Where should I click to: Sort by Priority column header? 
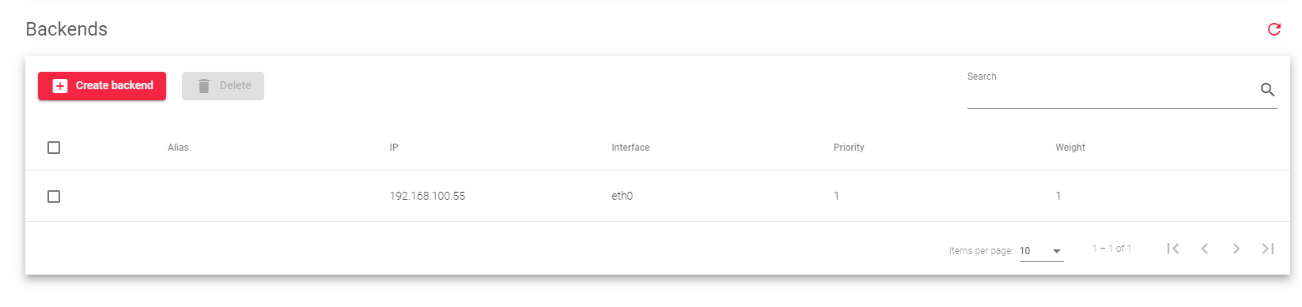pyautogui.click(x=849, y=148)
